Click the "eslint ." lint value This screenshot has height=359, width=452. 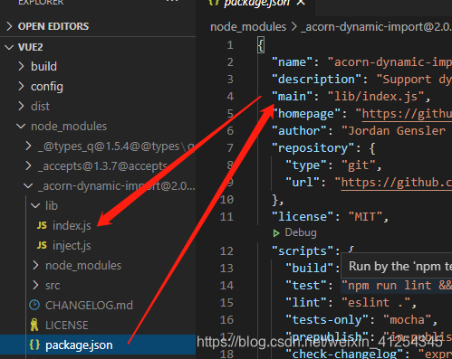tap(376, 303)
